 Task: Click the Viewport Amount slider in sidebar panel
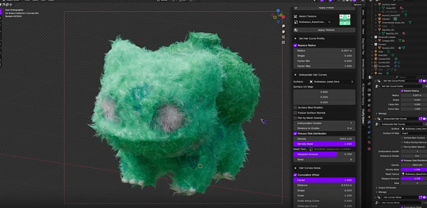point(324,154)
